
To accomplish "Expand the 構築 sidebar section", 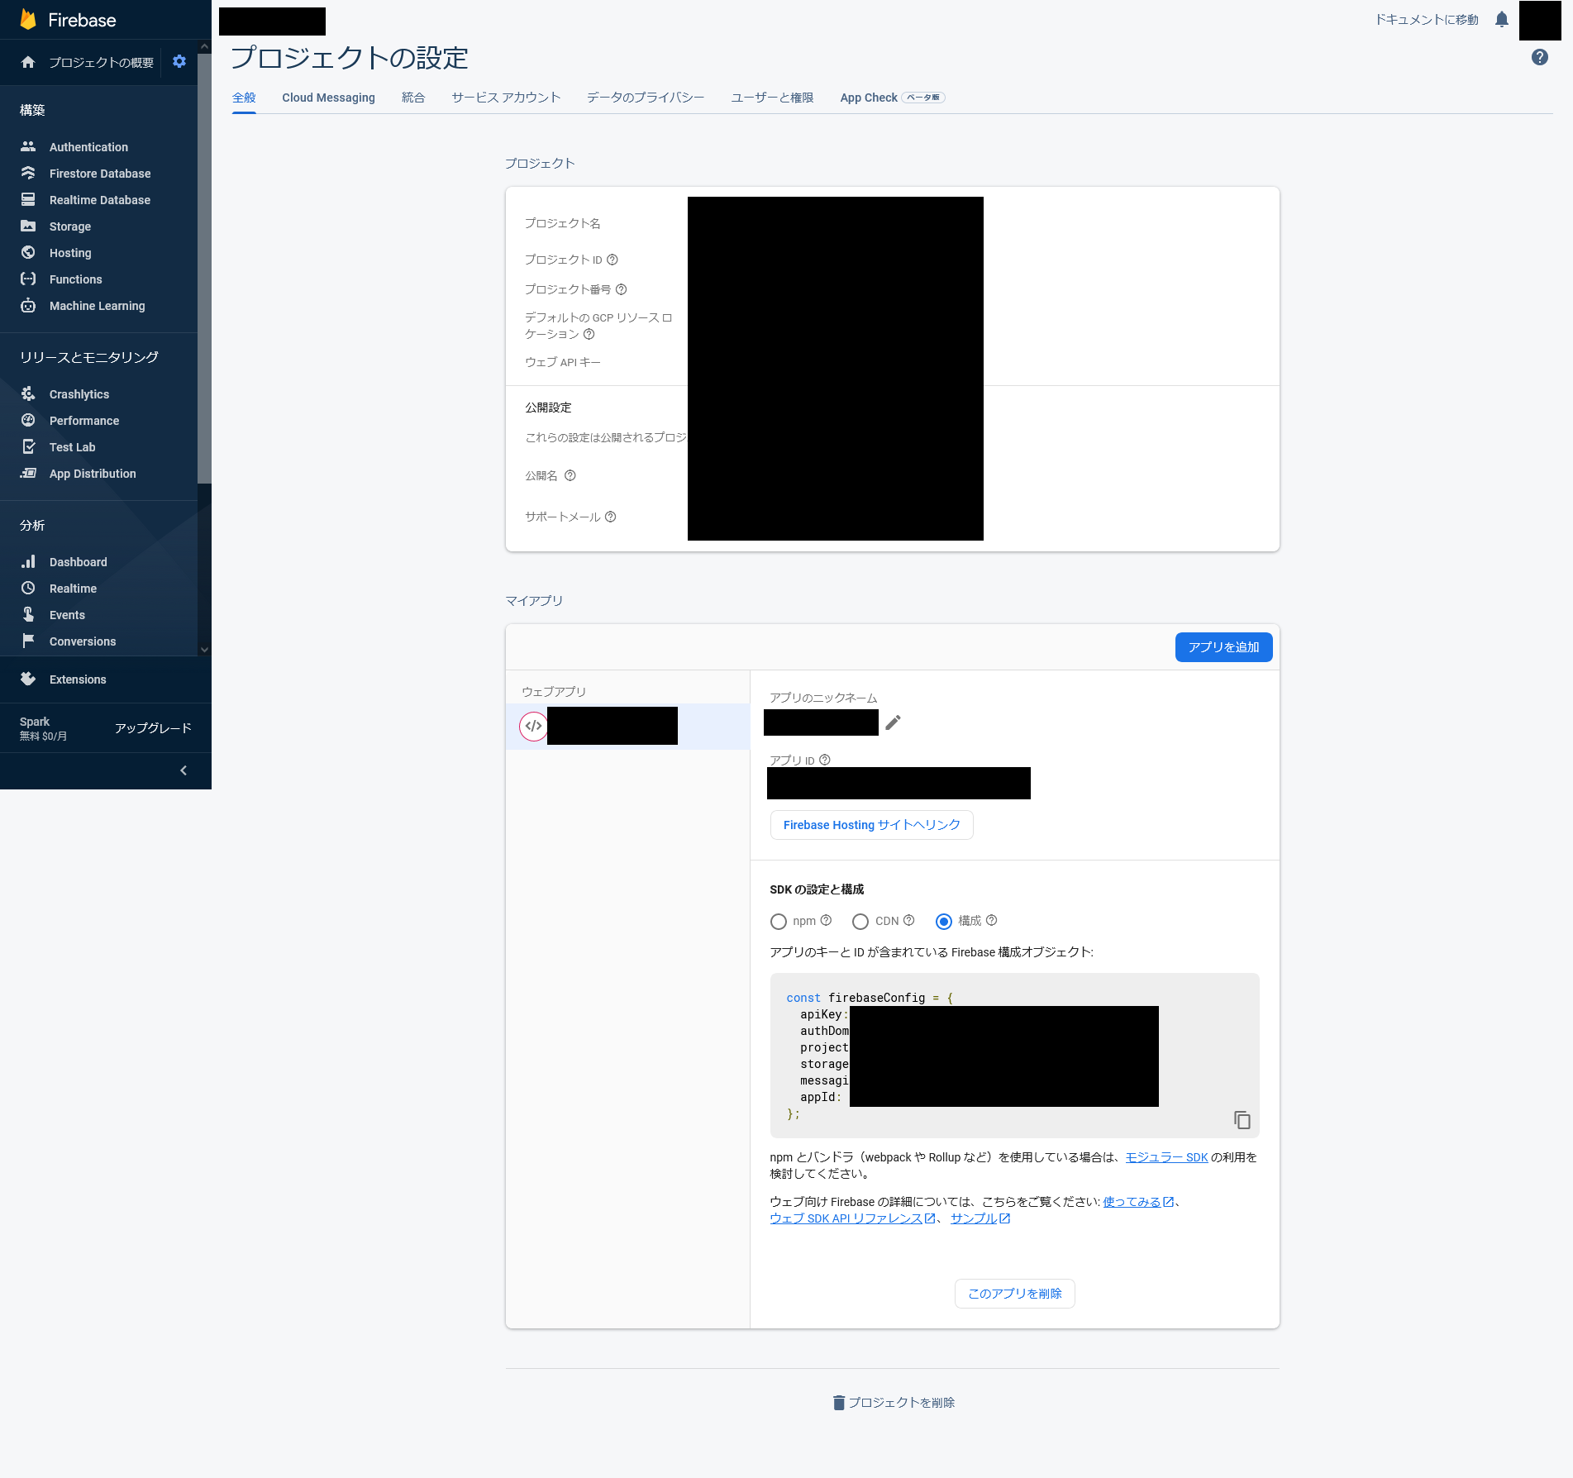I will click(x=33, y=110).
